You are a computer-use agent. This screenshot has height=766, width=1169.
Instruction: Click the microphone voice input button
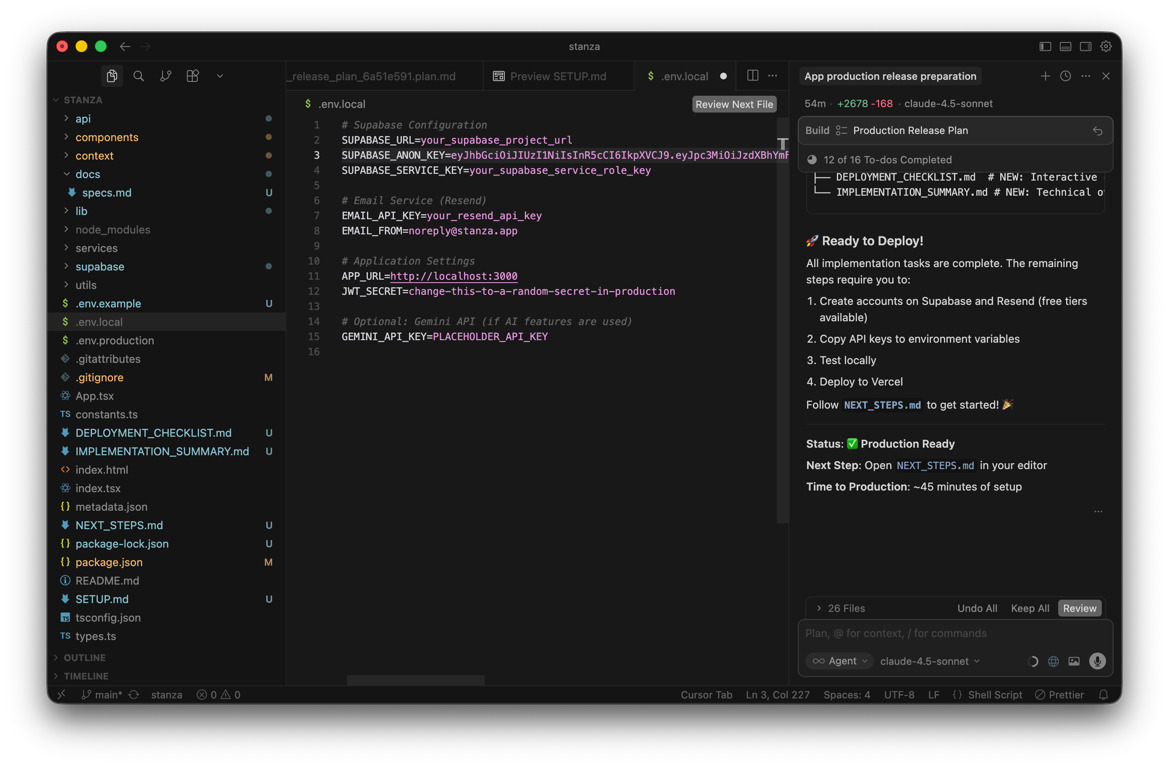tap(1097, 661)
